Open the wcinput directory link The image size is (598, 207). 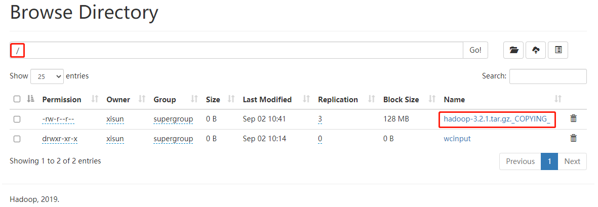click(457, 138)
